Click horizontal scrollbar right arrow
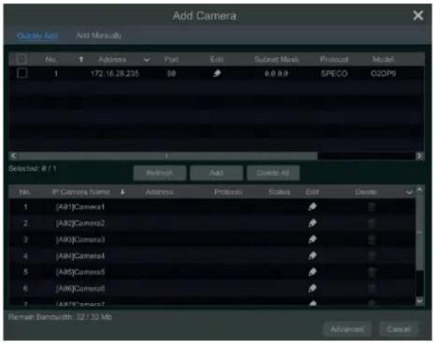435x343 pixels. [420, 156]
